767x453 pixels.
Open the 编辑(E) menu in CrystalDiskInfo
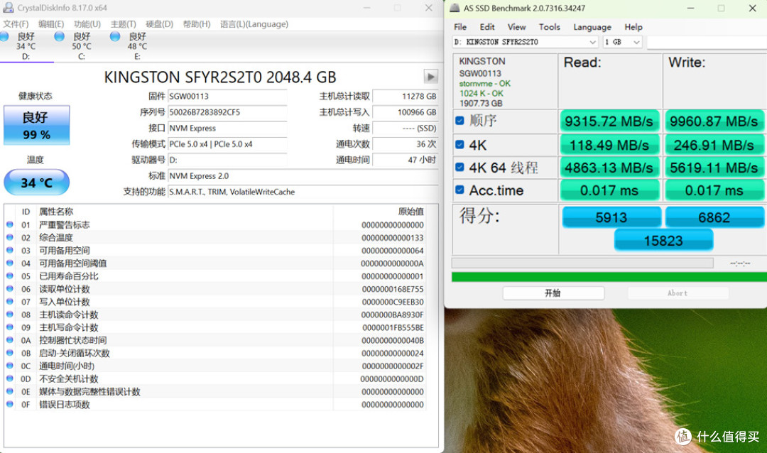(51, 24)
